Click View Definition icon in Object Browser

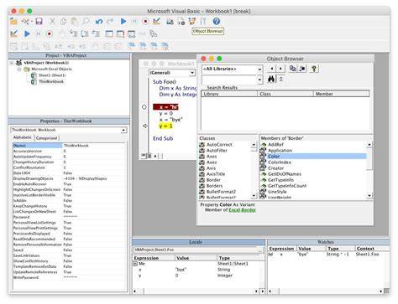pos(302,69)
